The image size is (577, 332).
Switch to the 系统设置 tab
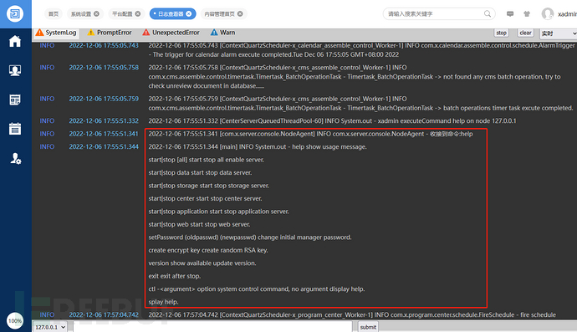(x=81, y=13)
